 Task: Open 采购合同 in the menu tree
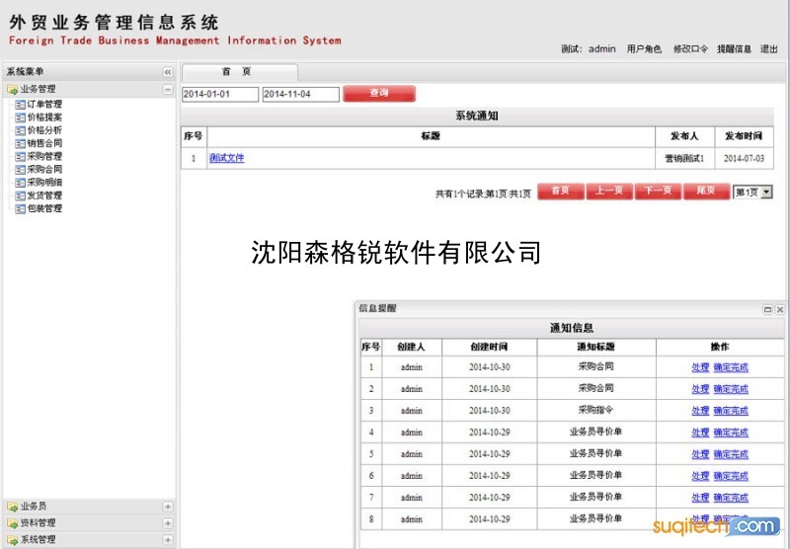(x=44, y=170)
